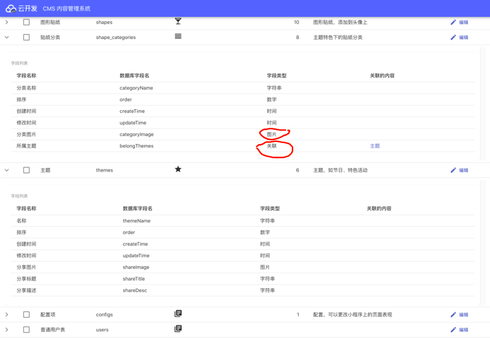Screen dimensions: 490x339
Task: Click the stacked-layers icon beside configs
Action: [178, 313]
